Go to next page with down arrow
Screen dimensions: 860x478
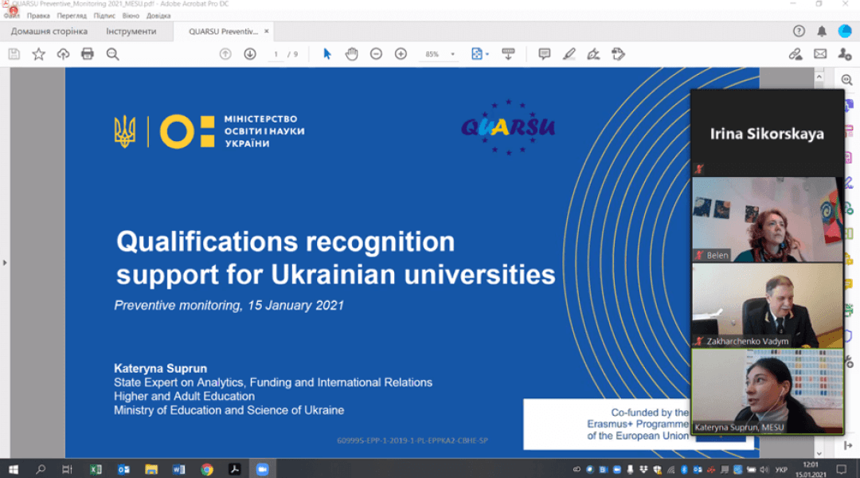[250, 54]
